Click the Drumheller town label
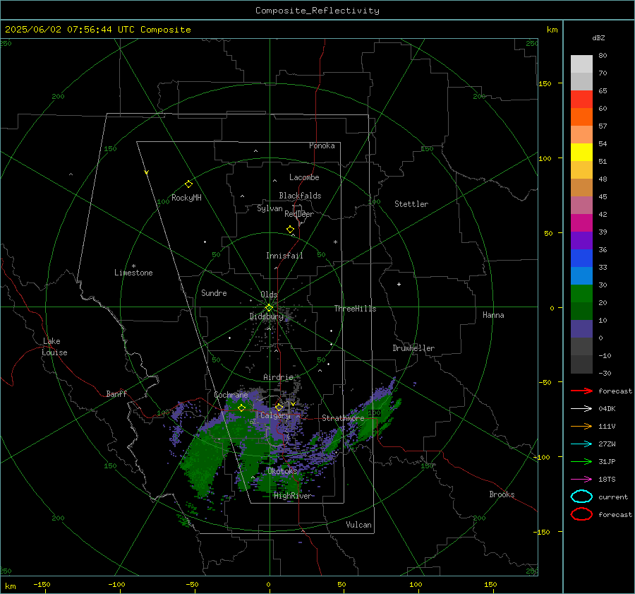The width and height of the screenshot is (635, 594). pyautogui.click(x=413, y=348)
